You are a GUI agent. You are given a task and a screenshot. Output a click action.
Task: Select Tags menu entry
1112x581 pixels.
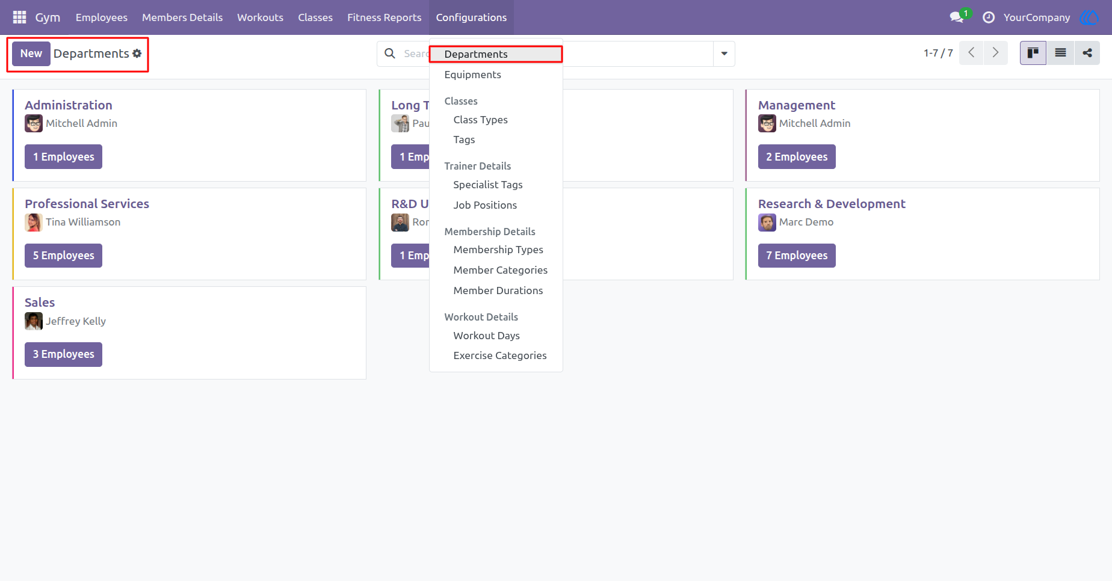click(x=496, y=140)
